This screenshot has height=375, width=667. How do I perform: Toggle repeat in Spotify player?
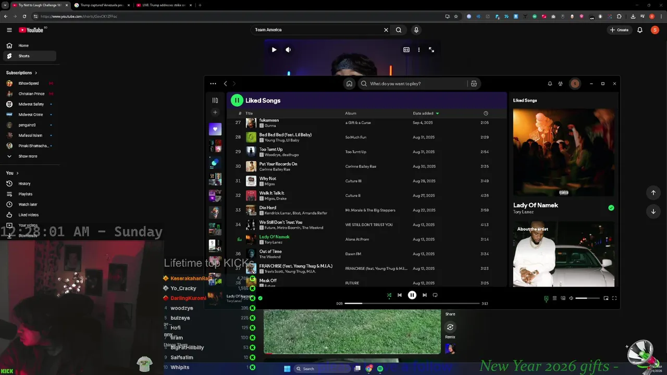pos(435,295)
